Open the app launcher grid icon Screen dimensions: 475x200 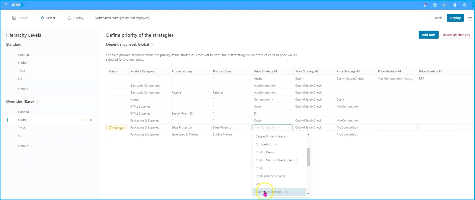tap(5, 5)
